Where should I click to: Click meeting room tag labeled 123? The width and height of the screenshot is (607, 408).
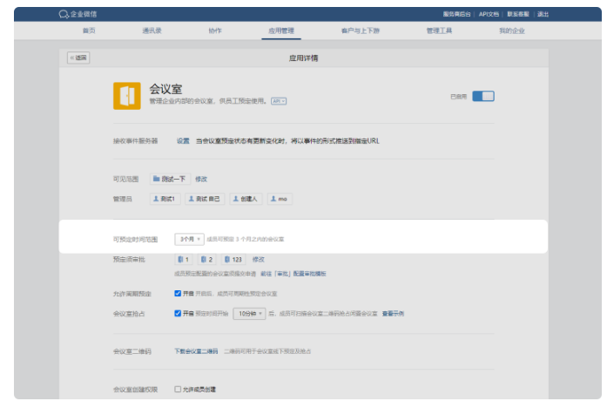(233, 259)
